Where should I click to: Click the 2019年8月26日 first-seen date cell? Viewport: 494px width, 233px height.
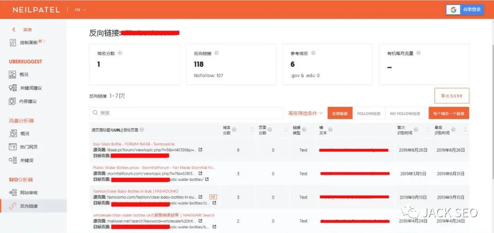click(x=413, y=150)
